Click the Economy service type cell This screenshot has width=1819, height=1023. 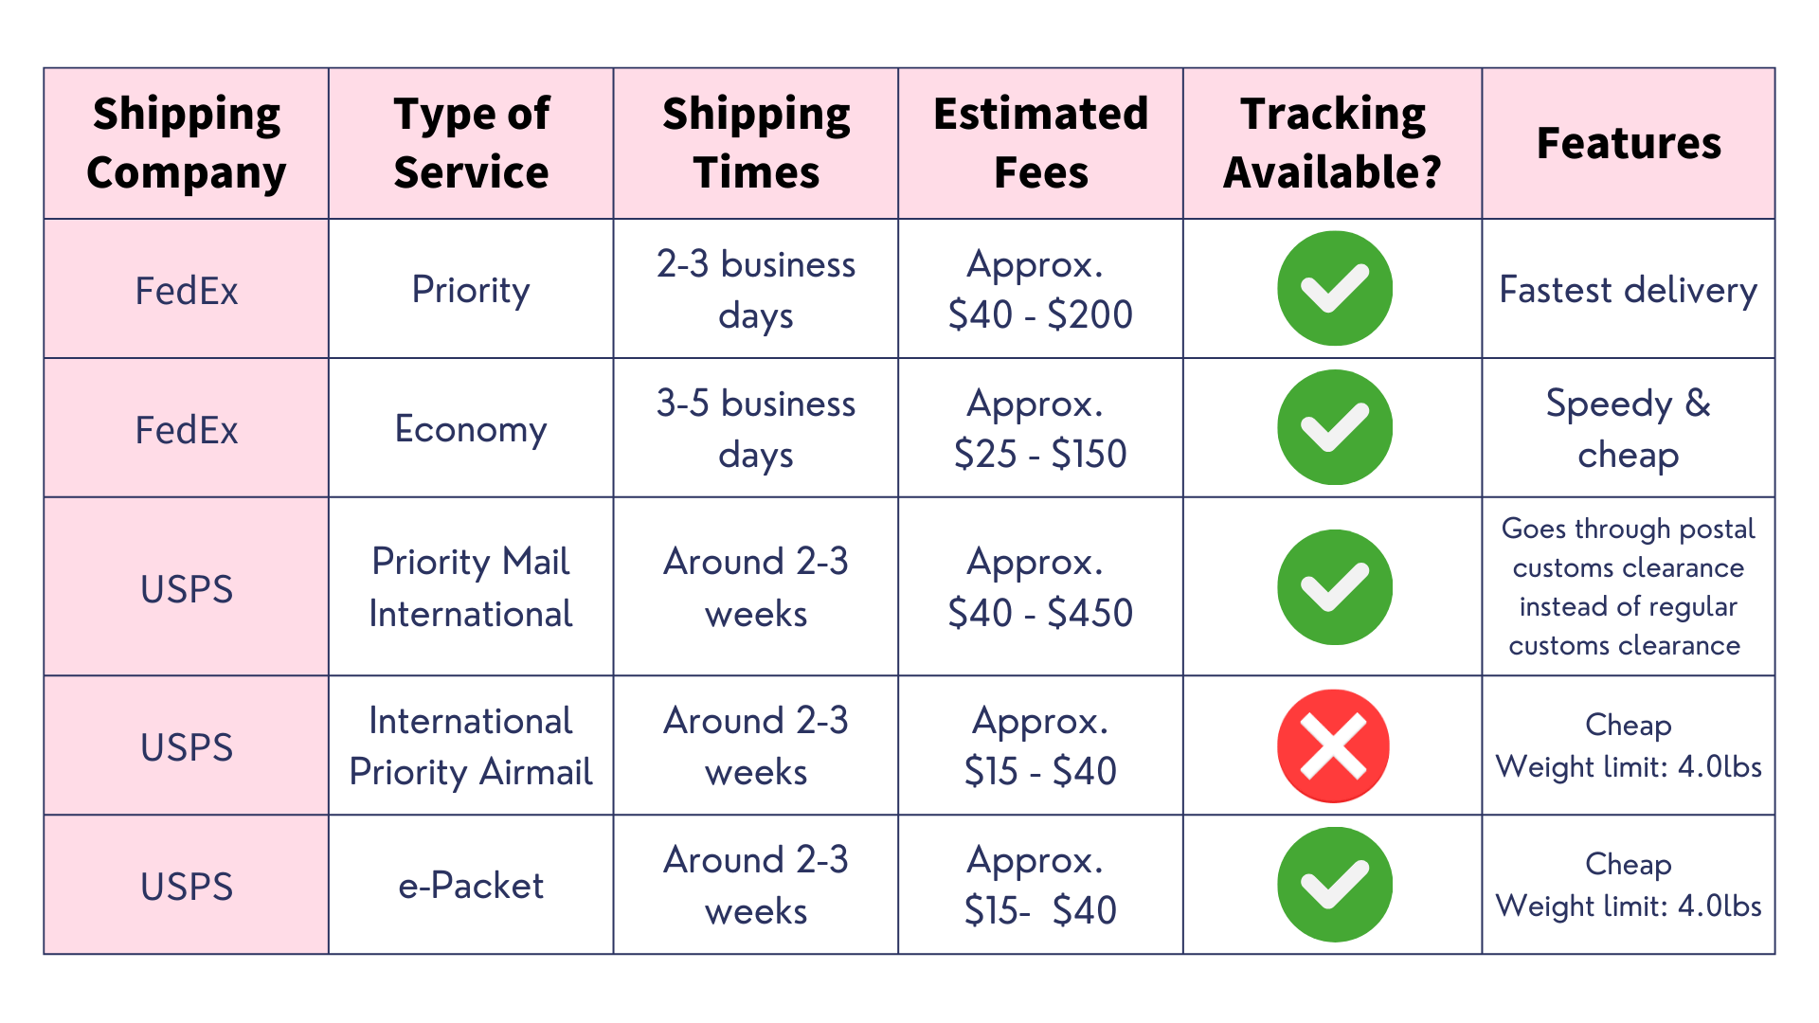[471, 428]
